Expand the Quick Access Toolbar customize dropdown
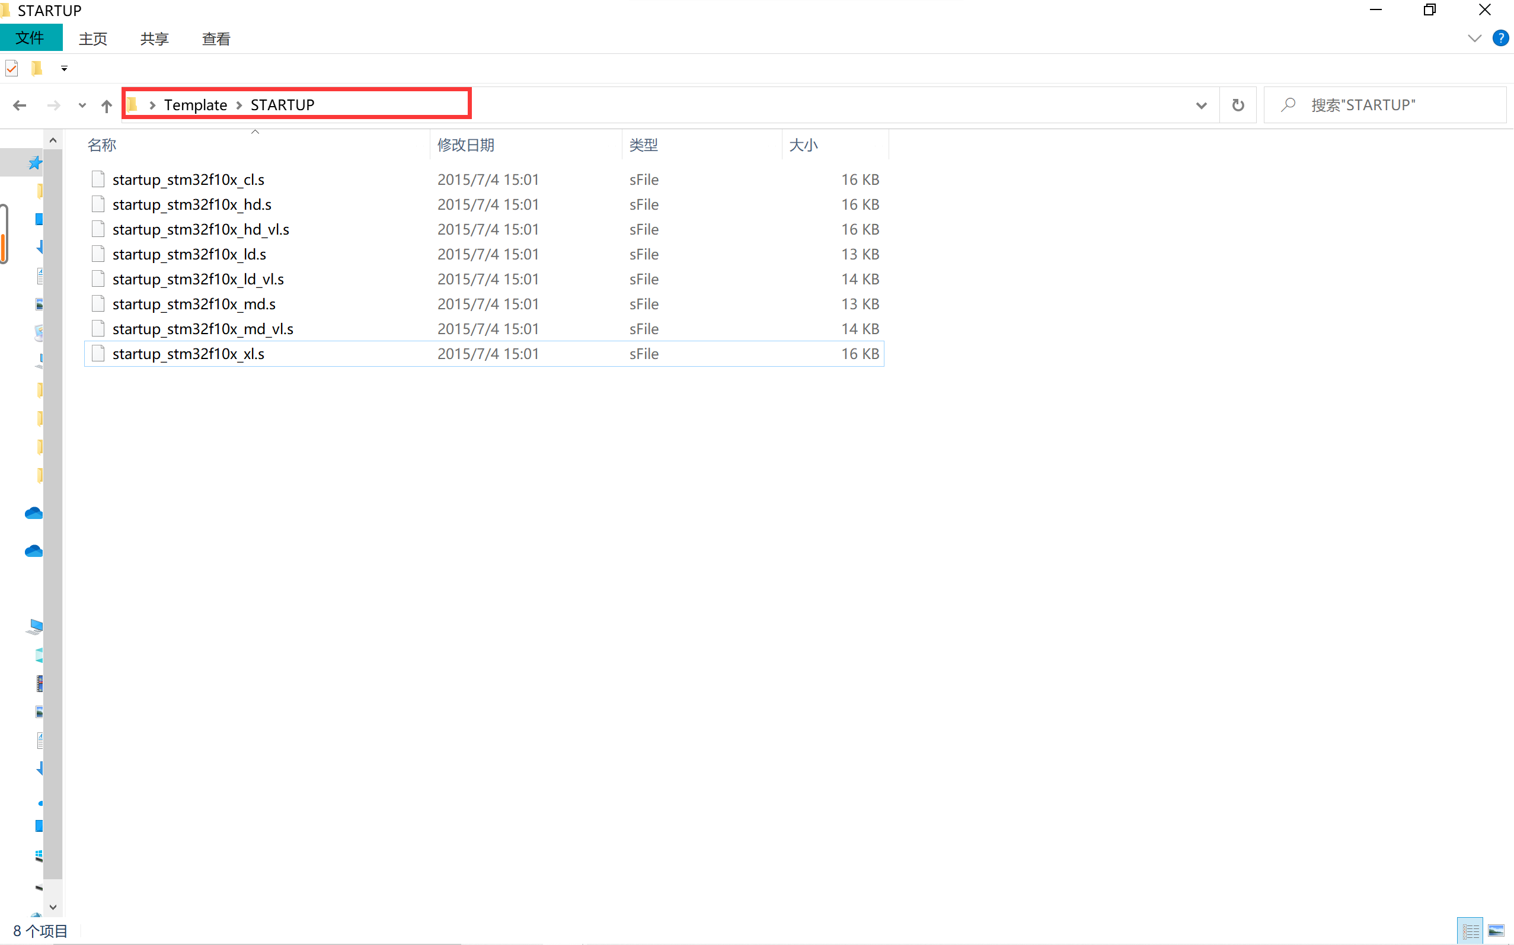 64,69
